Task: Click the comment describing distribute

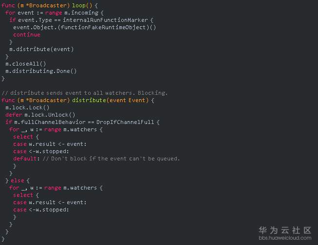Action: click(85, 93)
